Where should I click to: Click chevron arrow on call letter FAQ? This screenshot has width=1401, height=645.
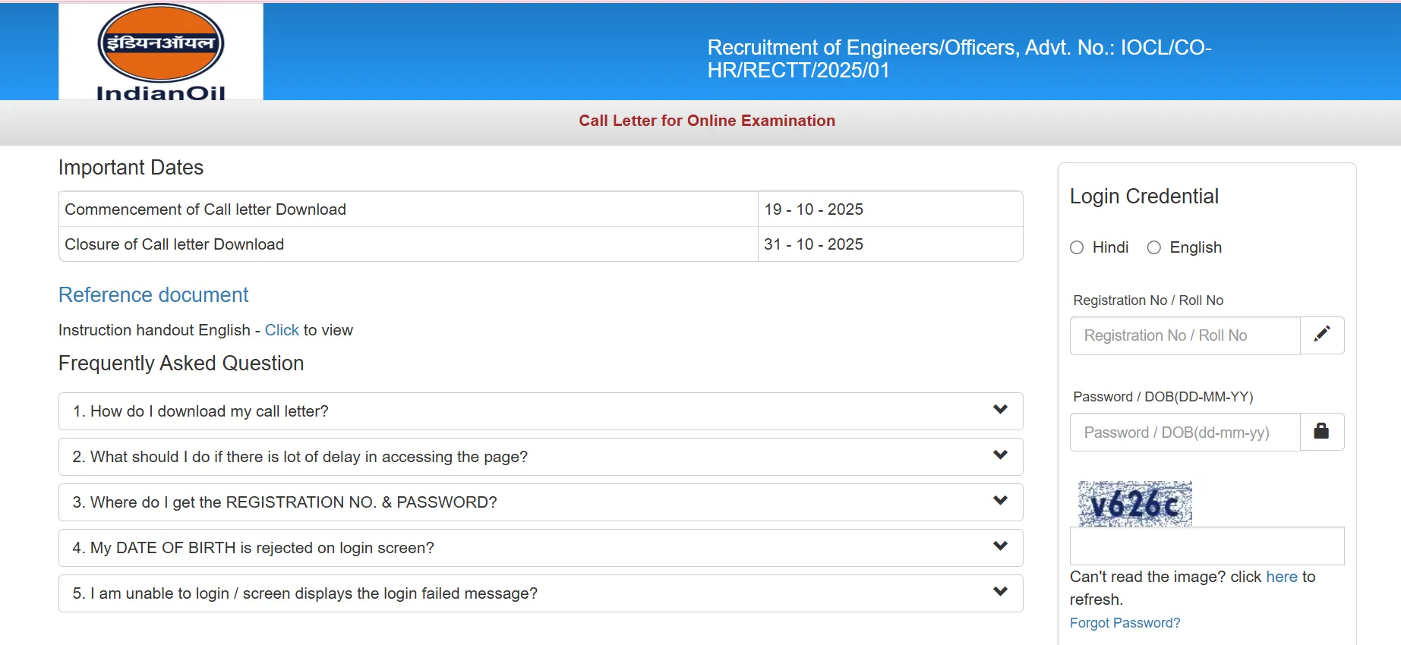(1000, 410)
